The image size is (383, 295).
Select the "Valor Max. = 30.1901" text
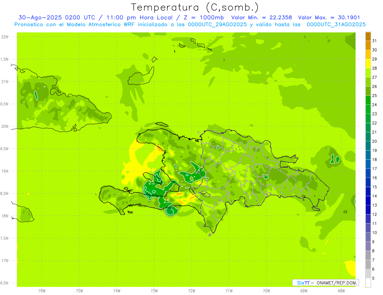[329, 18]
